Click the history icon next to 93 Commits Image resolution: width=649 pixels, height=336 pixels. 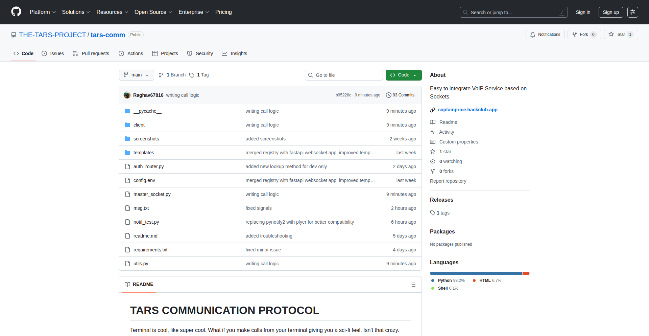point(388,95)
